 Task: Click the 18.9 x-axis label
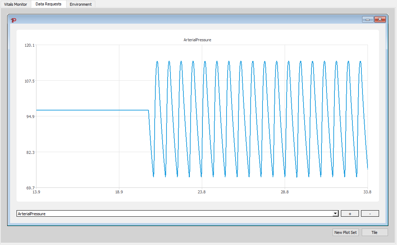(119, 192)
